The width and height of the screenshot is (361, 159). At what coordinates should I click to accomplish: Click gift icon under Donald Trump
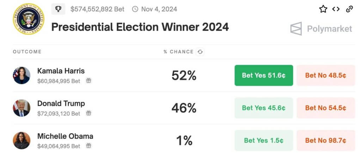88,113
